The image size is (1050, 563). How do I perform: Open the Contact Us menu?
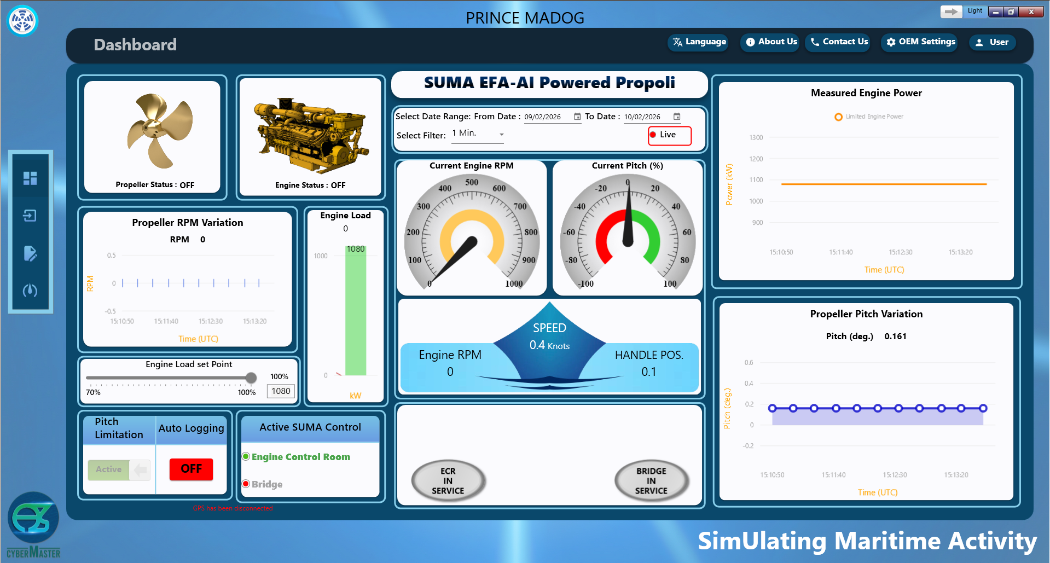(x=838, y=42)
